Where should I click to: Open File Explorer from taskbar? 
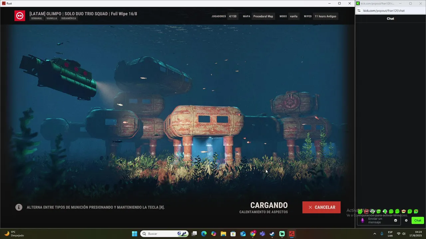223,234
